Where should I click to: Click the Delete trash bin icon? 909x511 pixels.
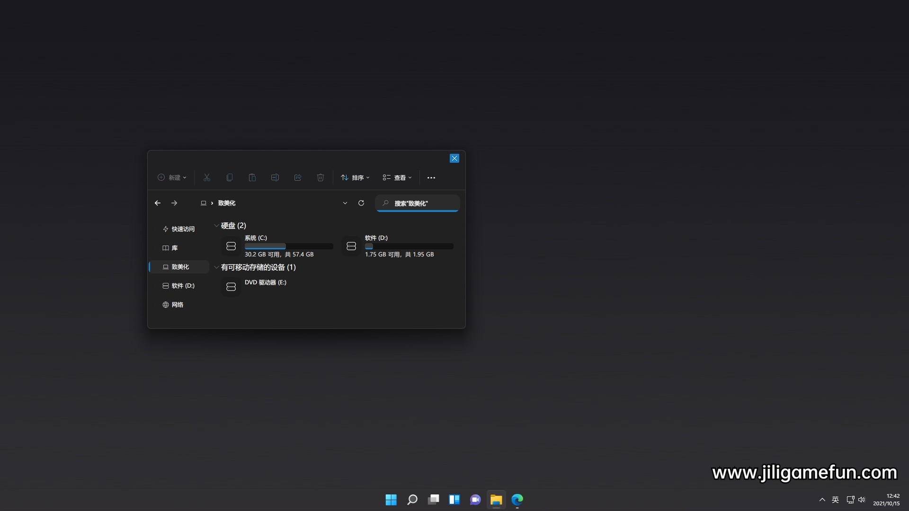coord(321,177)
